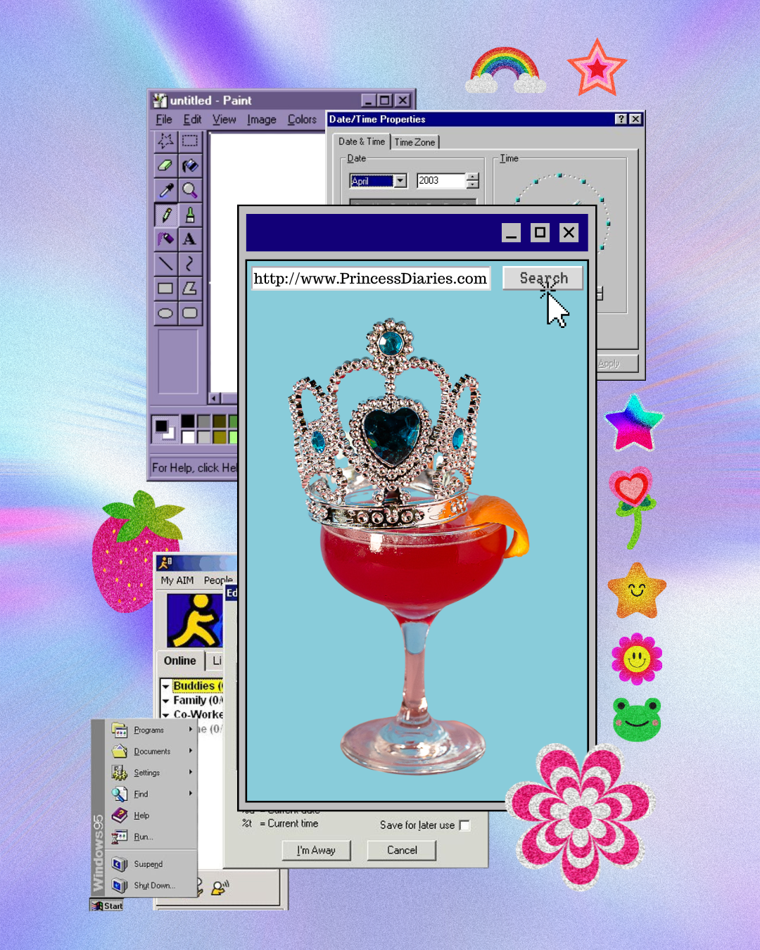
Task: Collapse the Buddies group in AIM
Action: (x=166, y=686)
